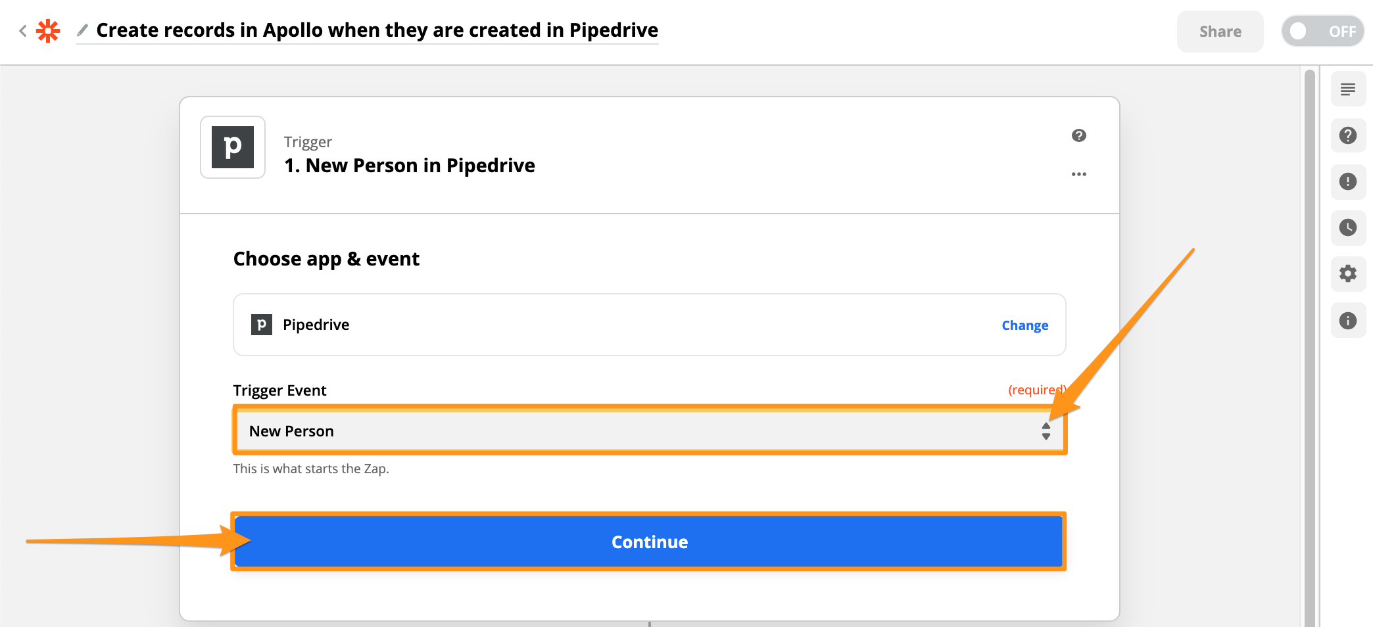Open the outline lines icon in sidebar
1373x627 pixels.
(1348, 89)
